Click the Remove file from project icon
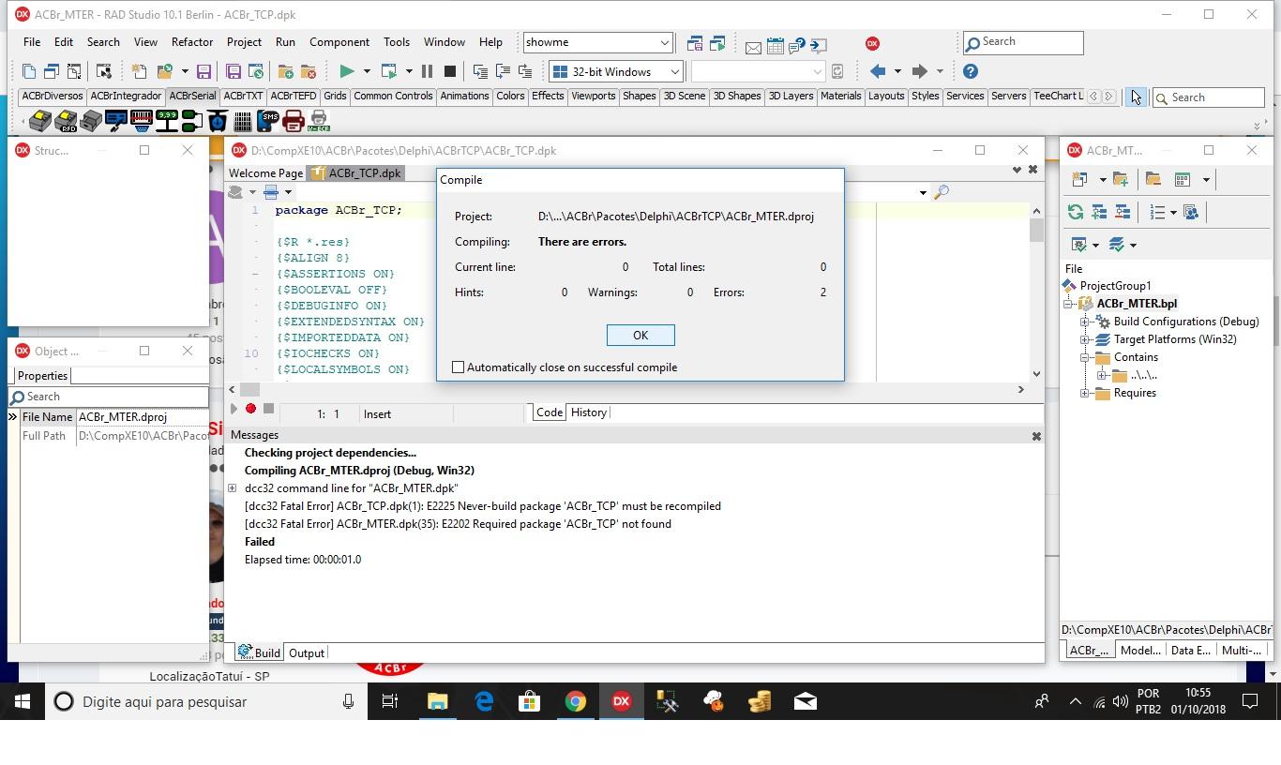This screenshot has width=1281, height=765. point(308,71)
